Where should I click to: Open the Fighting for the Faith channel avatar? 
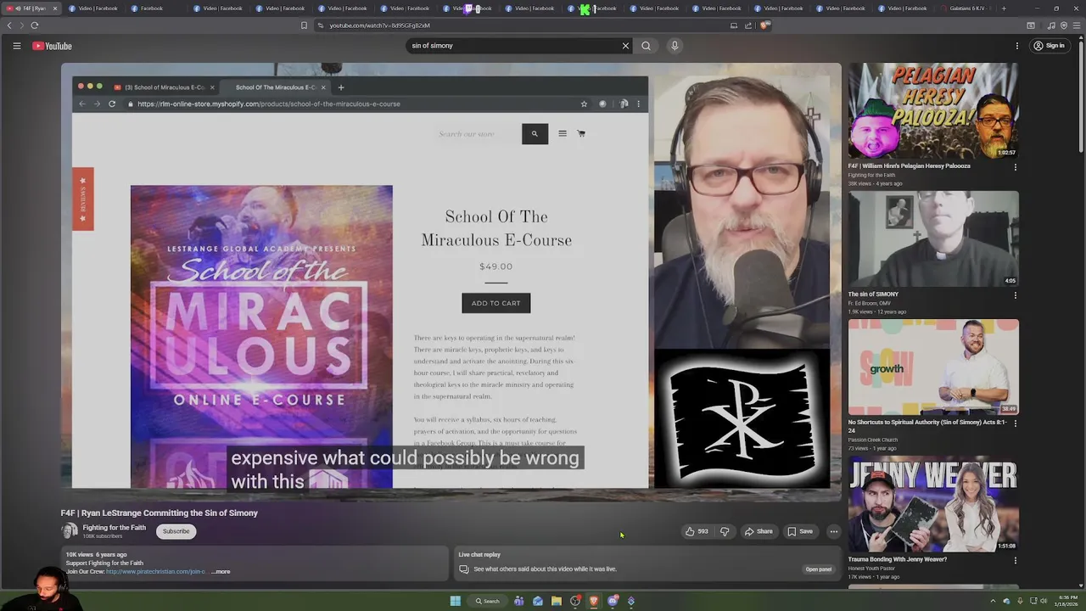[70, 531]
